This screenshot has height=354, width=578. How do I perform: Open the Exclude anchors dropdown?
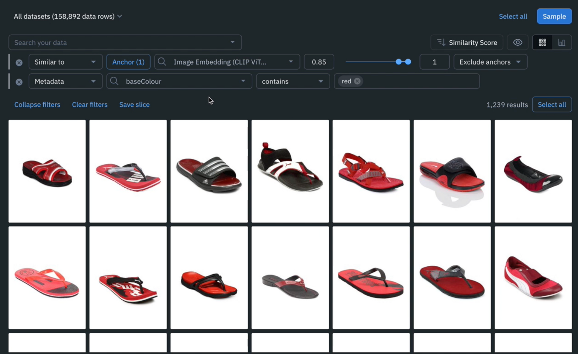click(x=490, y=62)
